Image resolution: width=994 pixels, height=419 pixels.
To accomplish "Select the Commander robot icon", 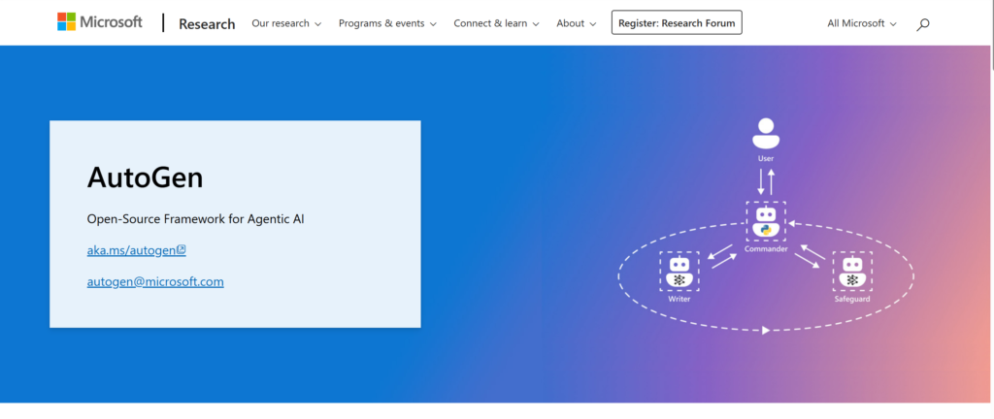I will coord(766,221).
